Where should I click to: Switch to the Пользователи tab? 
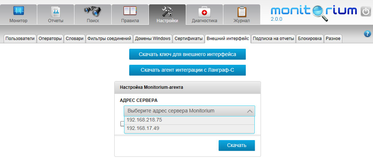pyautogui.click(x=20, y=39)
